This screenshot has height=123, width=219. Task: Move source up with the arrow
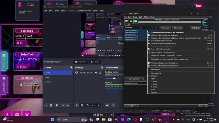tap(94, 105)
